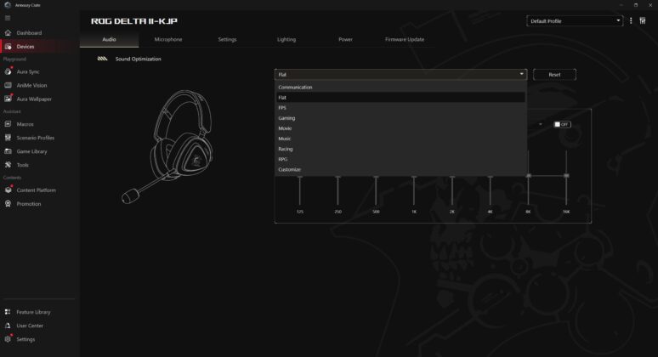
Task: Click the 250 Hz equalizer slider
Action: click(x=338, y=191)
